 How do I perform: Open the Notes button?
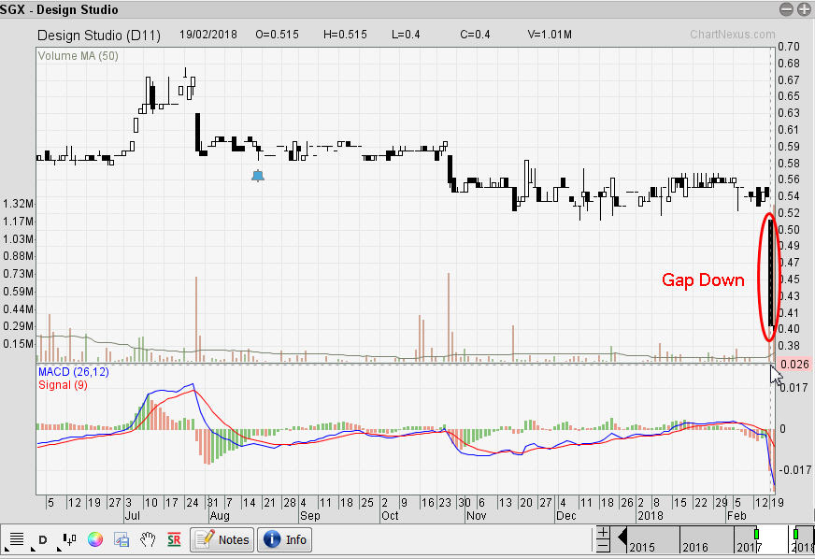pyautogui.click(x=222, y=539)
